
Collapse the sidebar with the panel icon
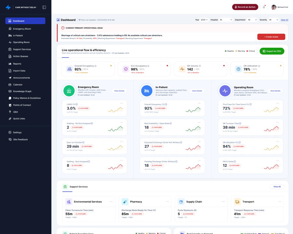[x=44, y=7]
